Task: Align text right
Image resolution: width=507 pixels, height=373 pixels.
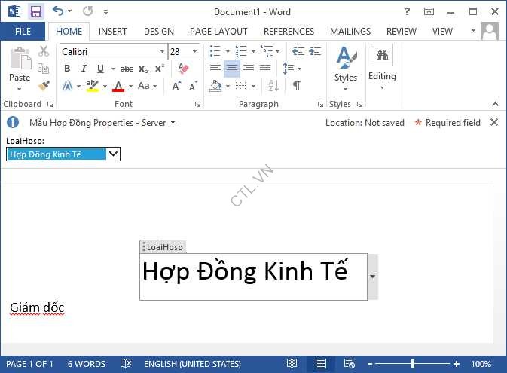Action: tap(249, 69)
